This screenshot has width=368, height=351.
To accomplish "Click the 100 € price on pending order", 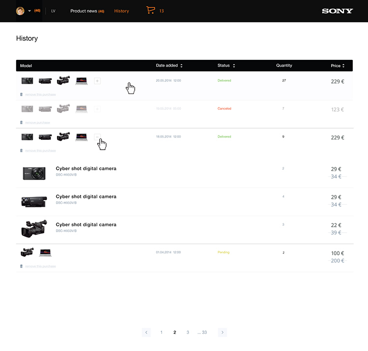I will pyautogui.click(x=337, y=253).
